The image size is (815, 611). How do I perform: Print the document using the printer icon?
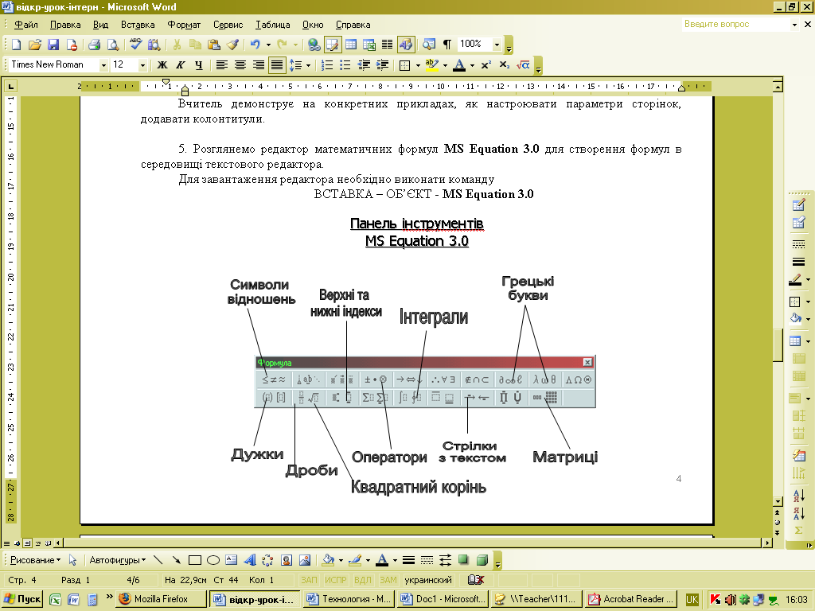tap(94, 45)
